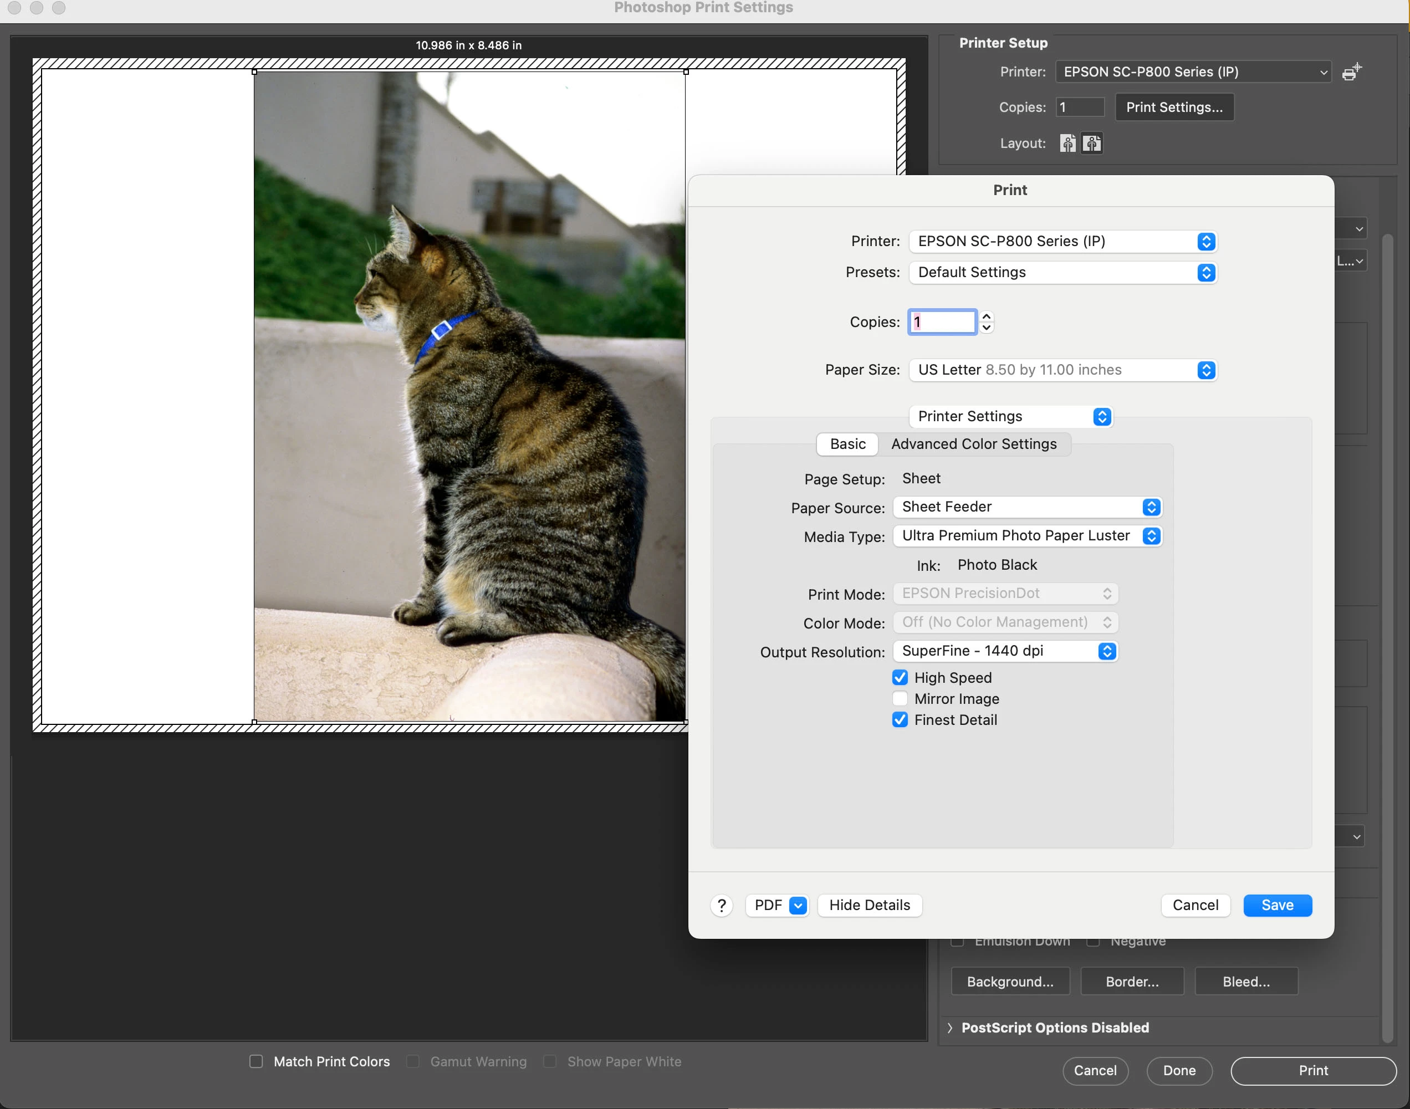
Task: Click the help question mark button
Action: click(721, 905)
